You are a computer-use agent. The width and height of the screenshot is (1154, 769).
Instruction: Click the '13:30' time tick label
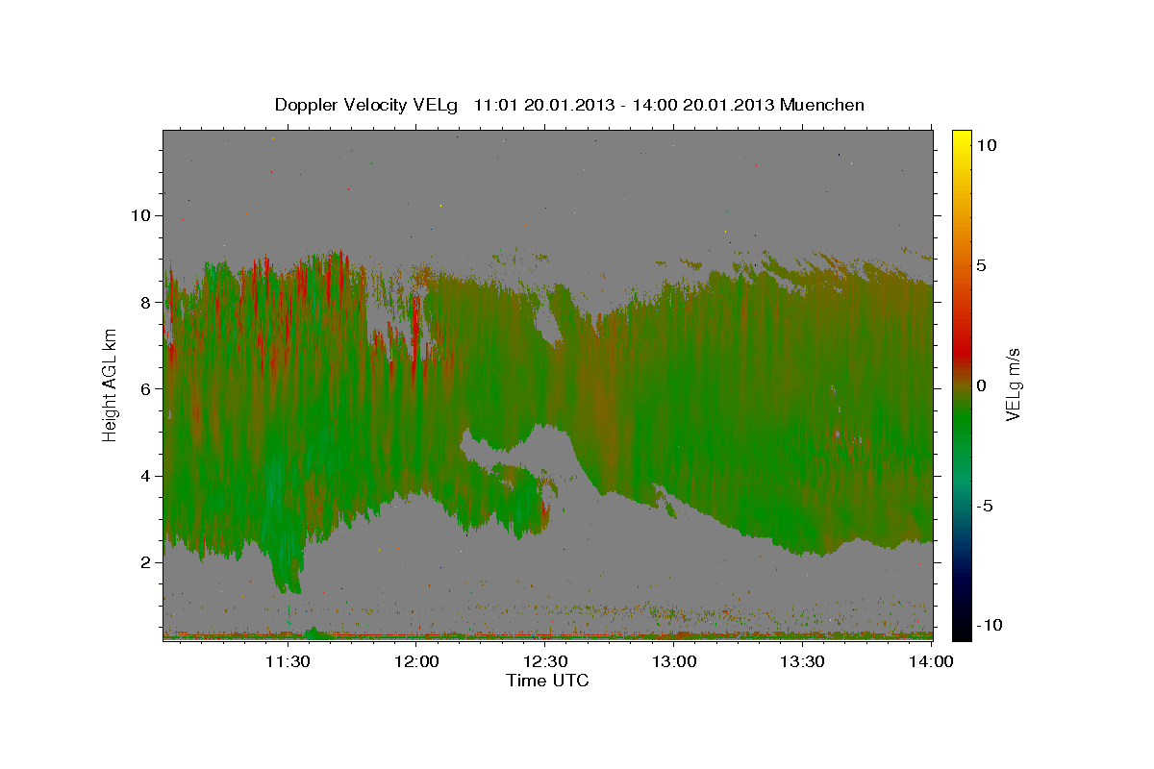pyautogui.click(x=803, y=661)
